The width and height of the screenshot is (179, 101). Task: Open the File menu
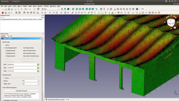click(x=2, y=6)
